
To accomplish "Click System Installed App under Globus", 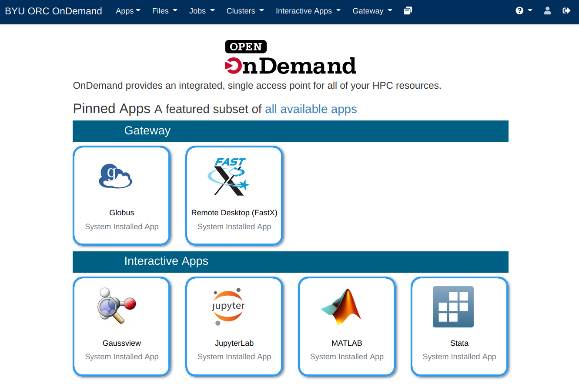I will tap(122, 227).
